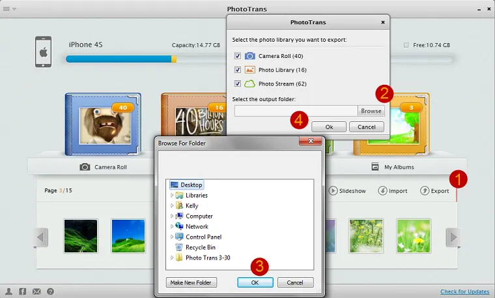Viewport: 495px width, 298px height.
Task: Select the yellow wildflowers meadow thumbnail
Action: tap(366, 236)
